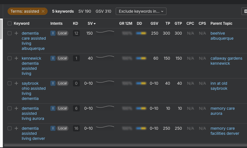247x148 pixels.
Task: Click plus icon beside kennewick dementia assisted living
Action: tap(16, 58)
